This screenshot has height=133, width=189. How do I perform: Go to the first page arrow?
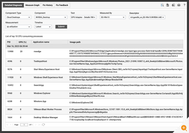(x=7, y=125)
